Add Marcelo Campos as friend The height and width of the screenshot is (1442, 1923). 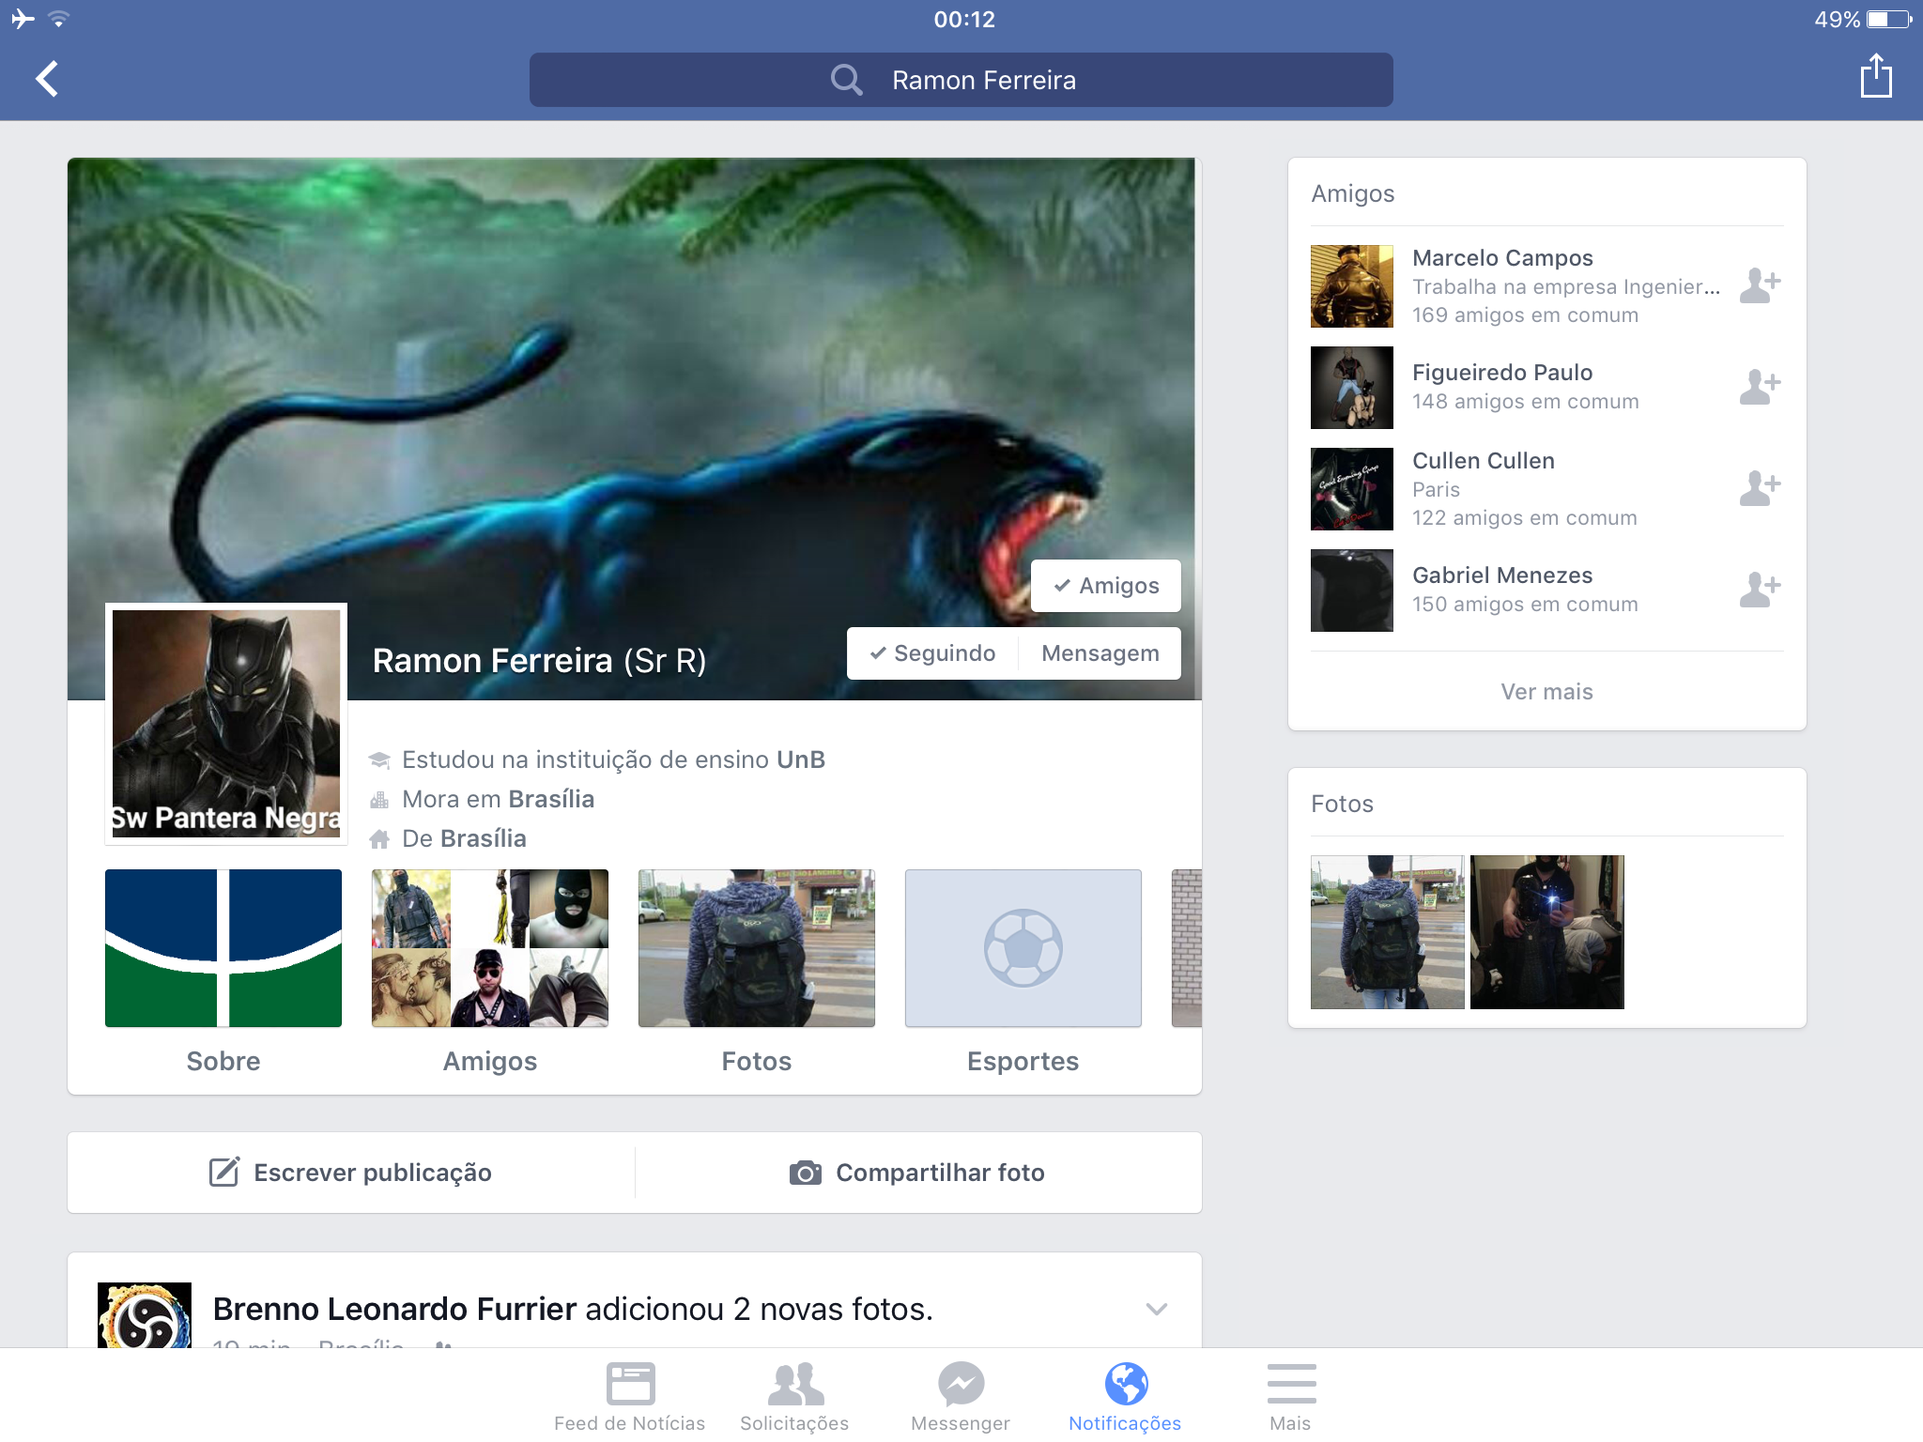pos(1760,284)
